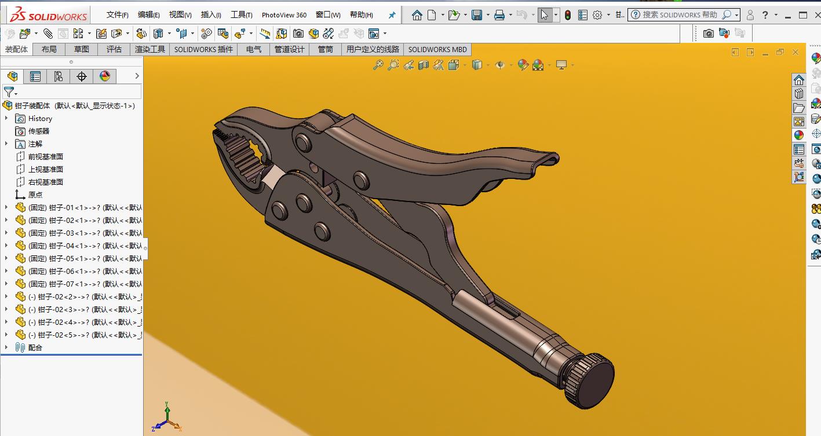
Task: Open the SOLIDWORKS Resources home task pane icon
Action: coord(799,79)
